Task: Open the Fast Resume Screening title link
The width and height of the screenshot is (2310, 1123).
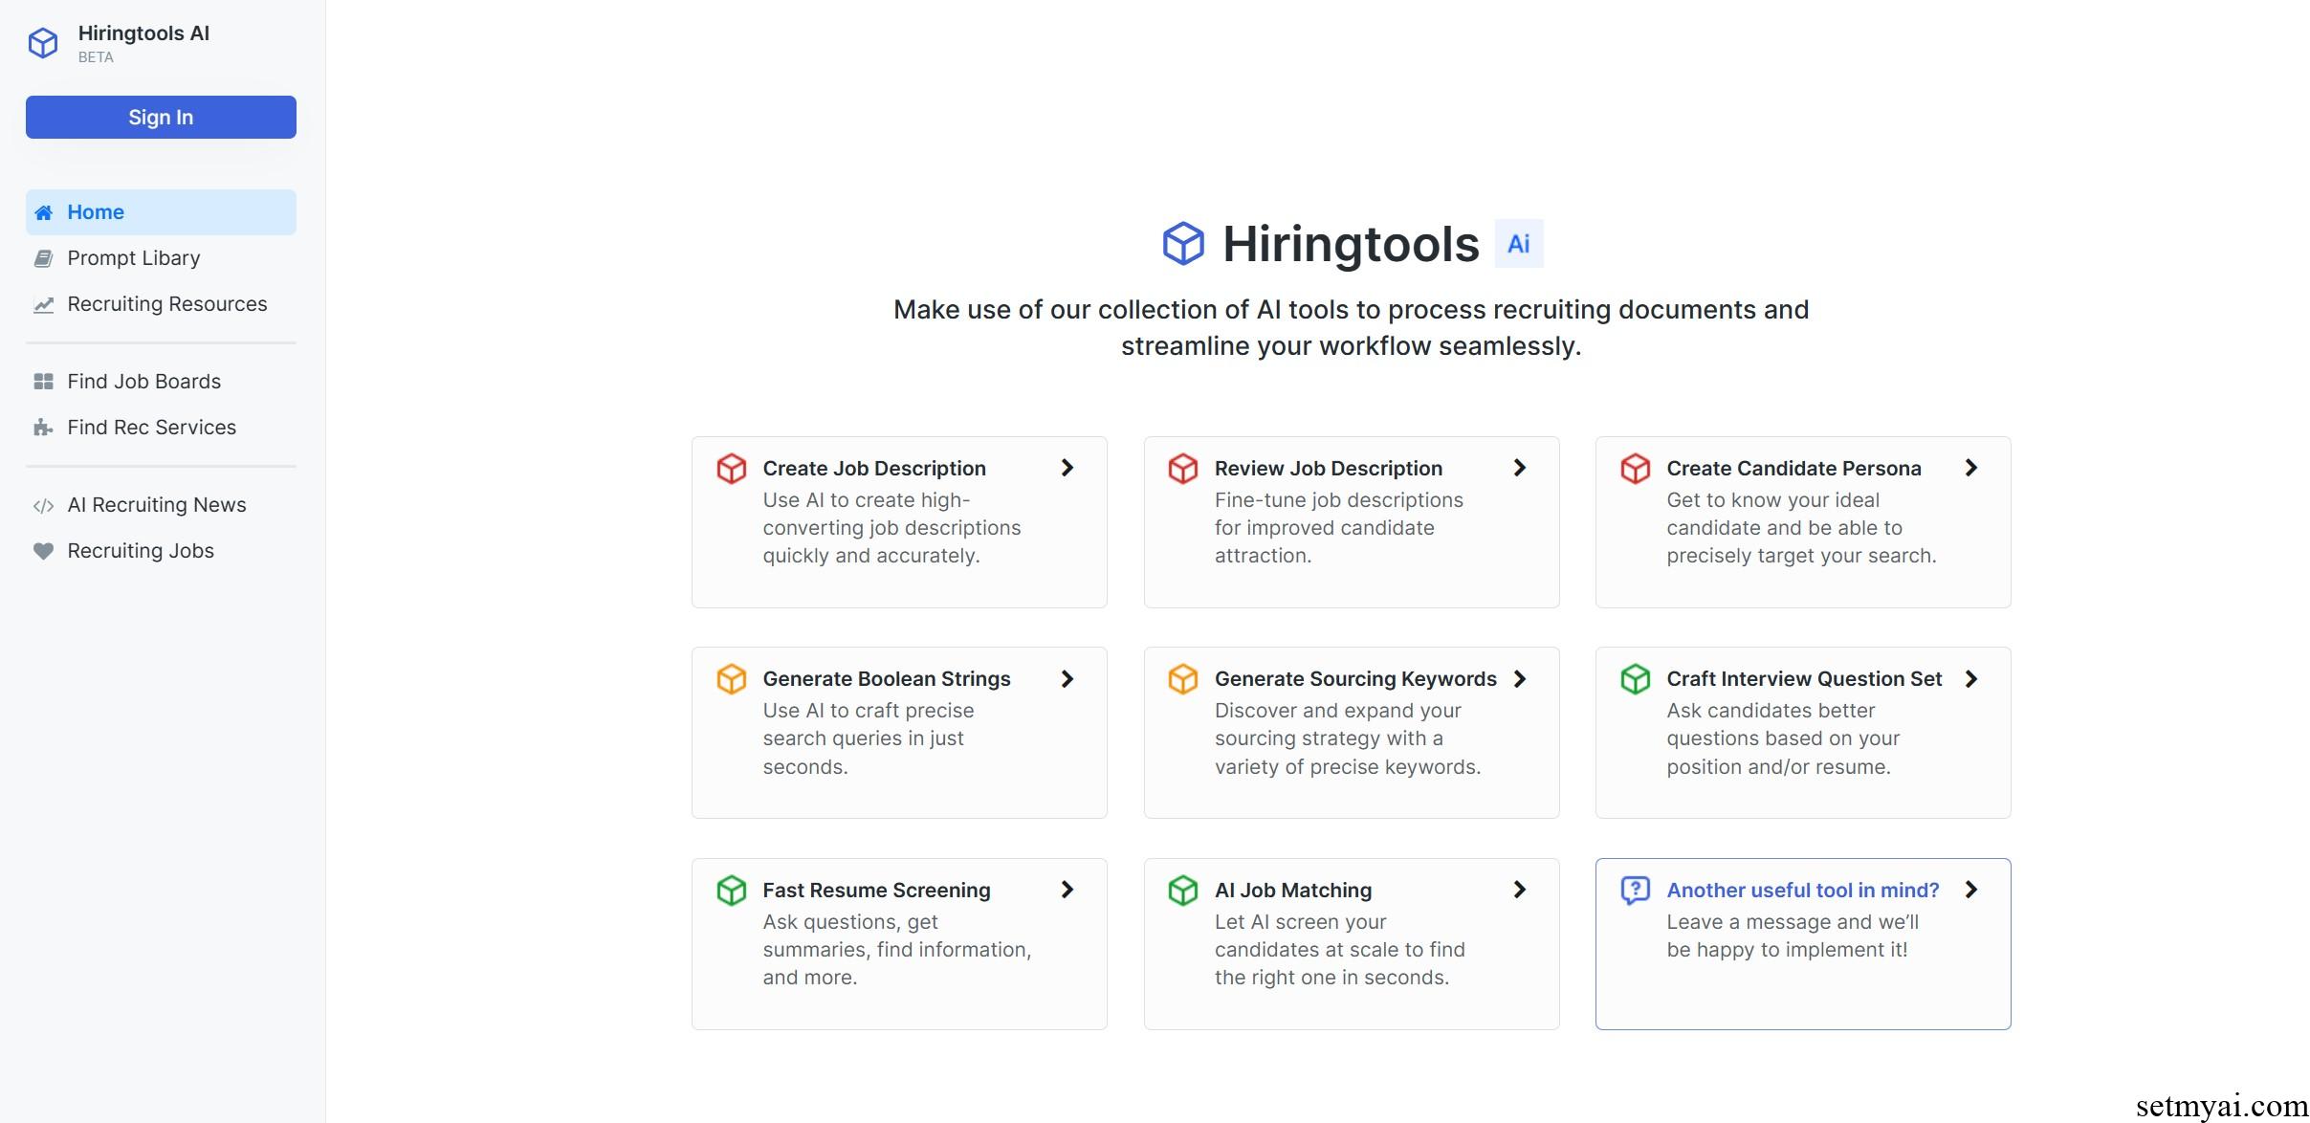Action: pos(876,891)
